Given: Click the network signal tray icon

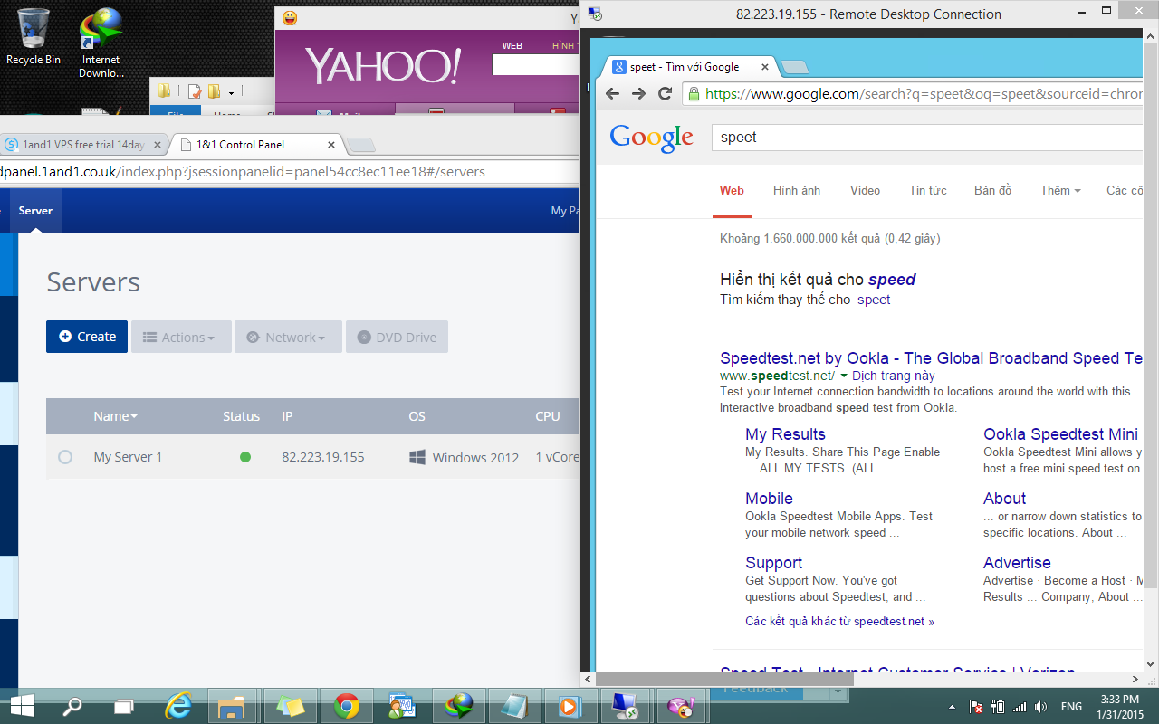Looking at the screenshot, I should point(1020,706).
